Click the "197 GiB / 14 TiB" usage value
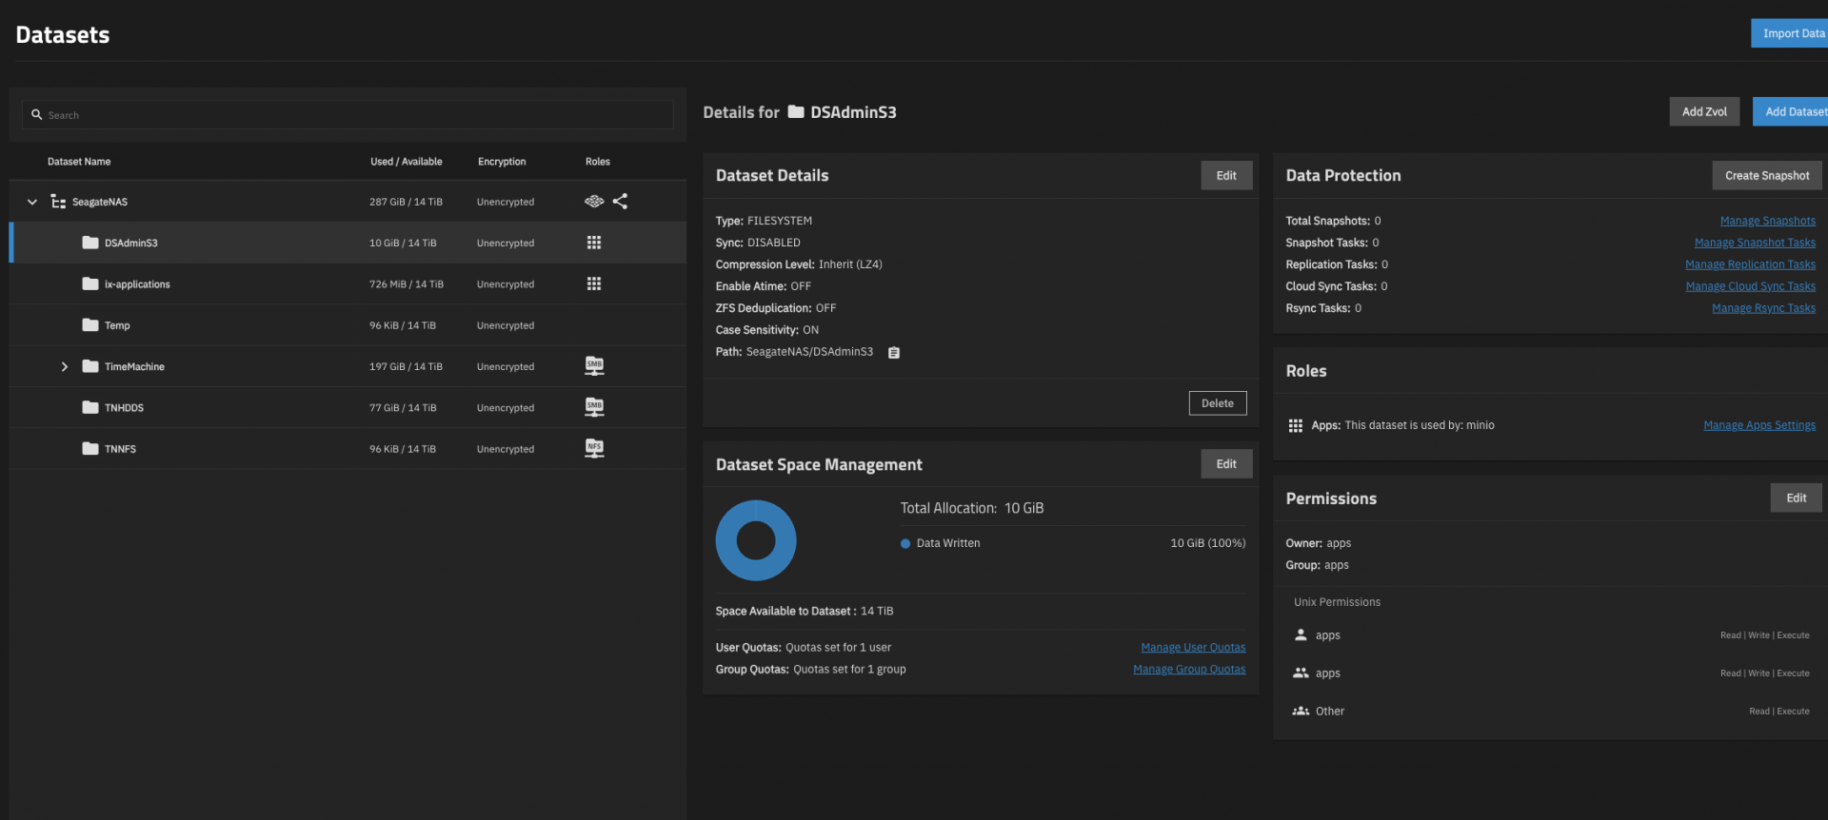The image size is (1828, 820). coord(406,366)
